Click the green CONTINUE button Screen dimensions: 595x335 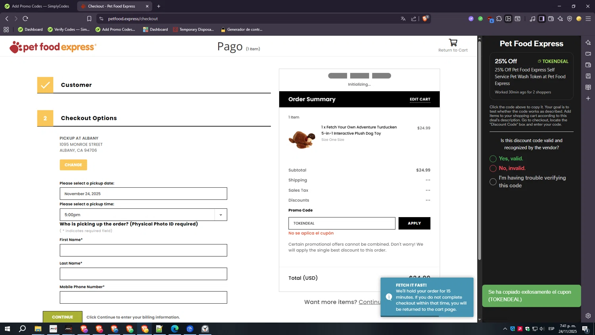[63, 317]
